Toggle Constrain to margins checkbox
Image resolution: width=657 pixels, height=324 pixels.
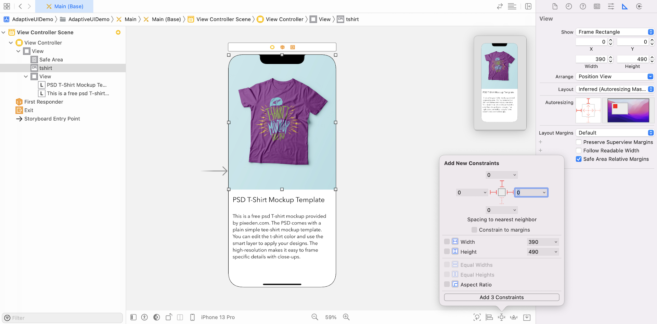coord(474,230)
